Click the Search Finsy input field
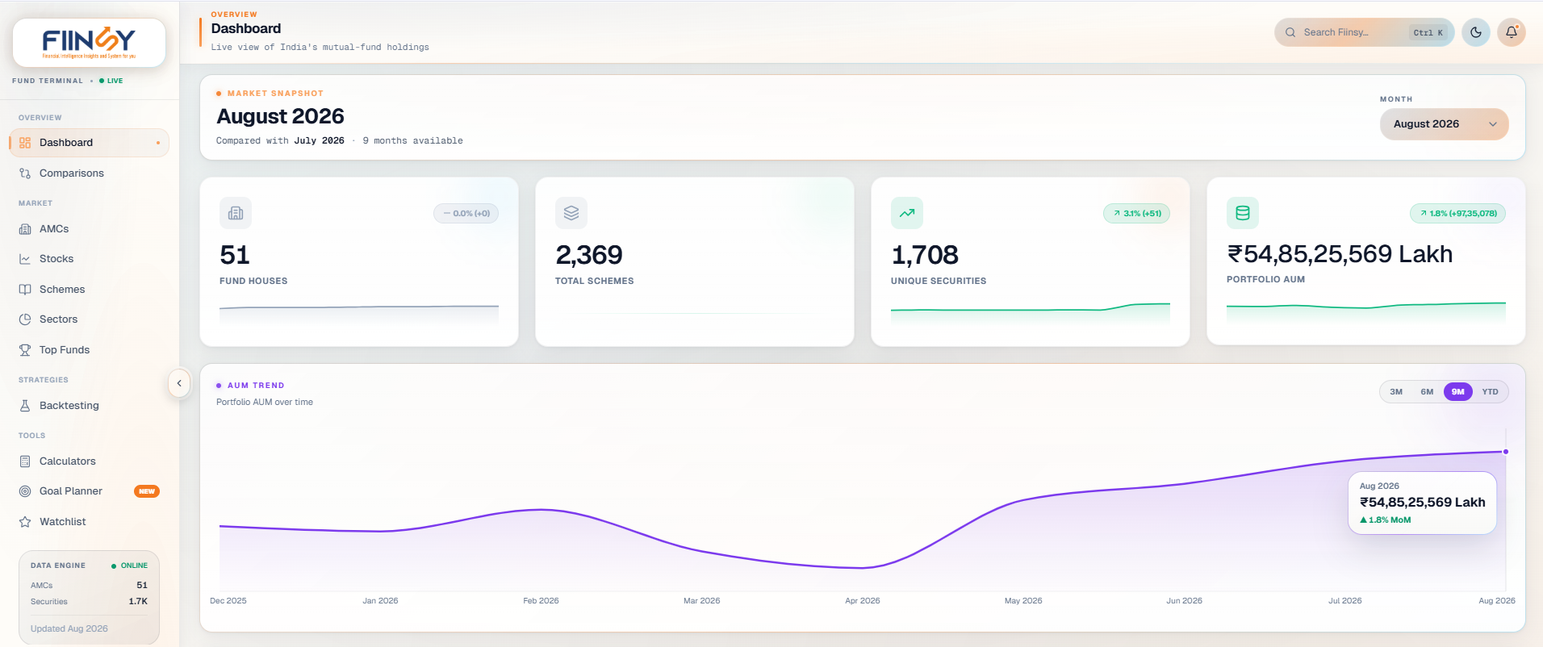1543x647 pixels. click(x=1364, y=32)
